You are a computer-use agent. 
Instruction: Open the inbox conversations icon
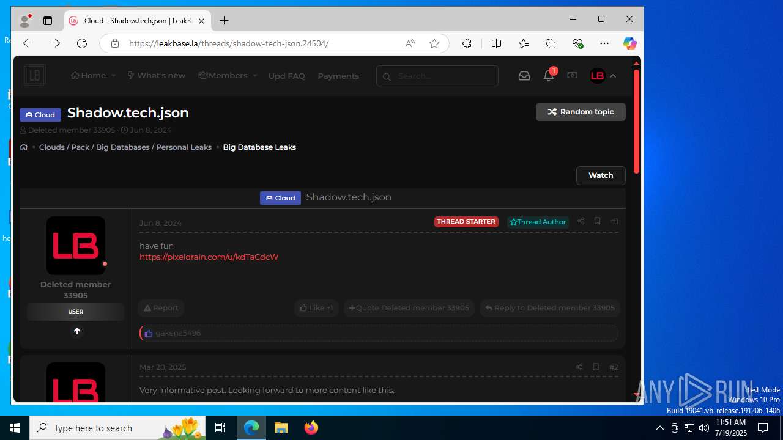pos(524,76)
